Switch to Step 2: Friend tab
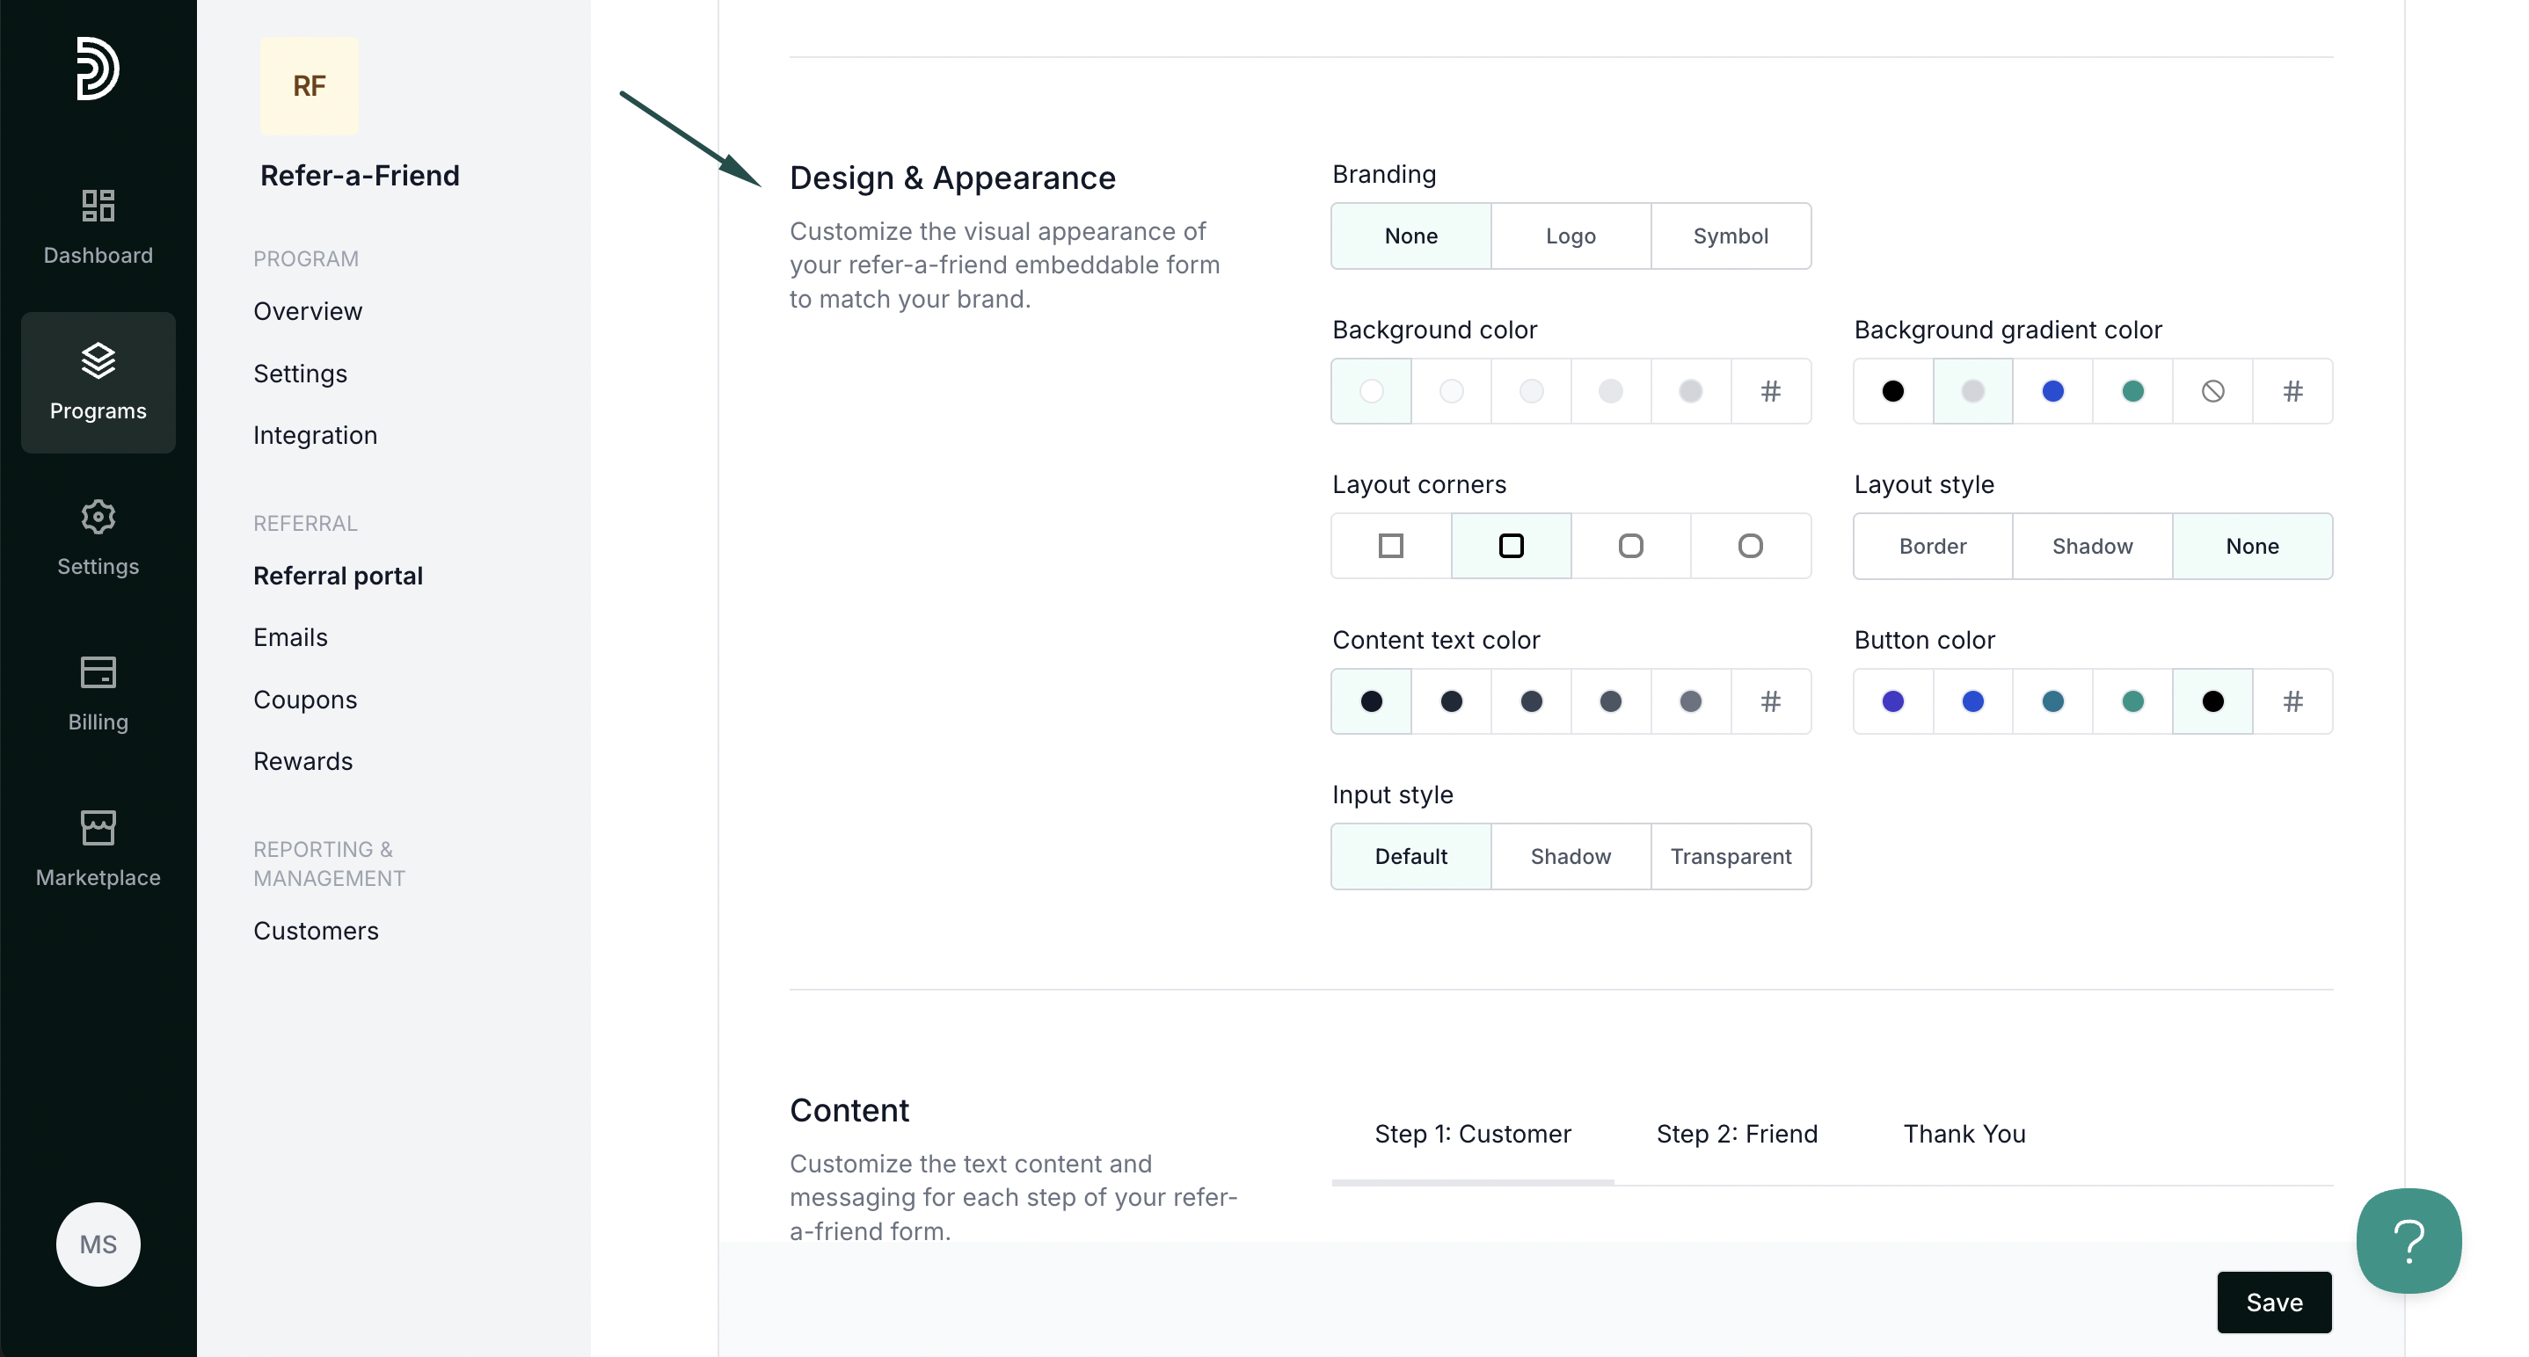This screenshot has width=2529, height=1357. click(1737, 1135)
